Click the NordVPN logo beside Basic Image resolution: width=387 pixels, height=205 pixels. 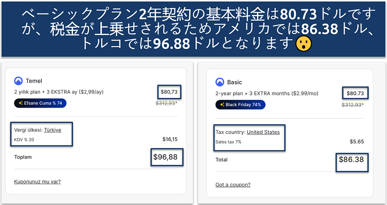tap(220, 82)
